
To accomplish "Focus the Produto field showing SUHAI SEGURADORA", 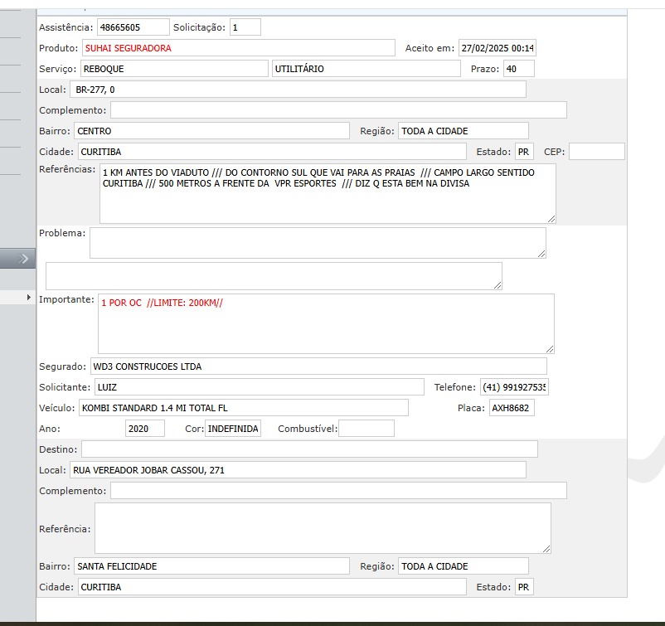I will [238, 48].
